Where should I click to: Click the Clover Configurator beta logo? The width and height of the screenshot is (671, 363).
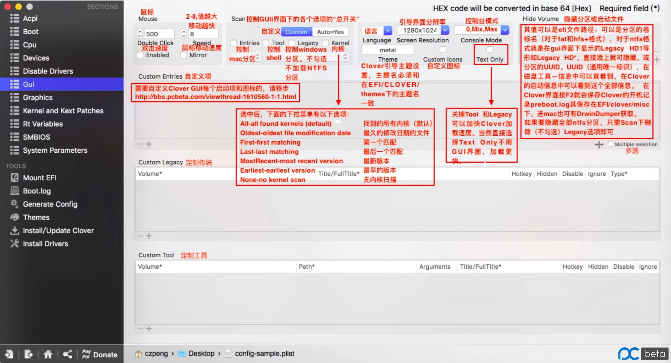[x=643, y=354]
